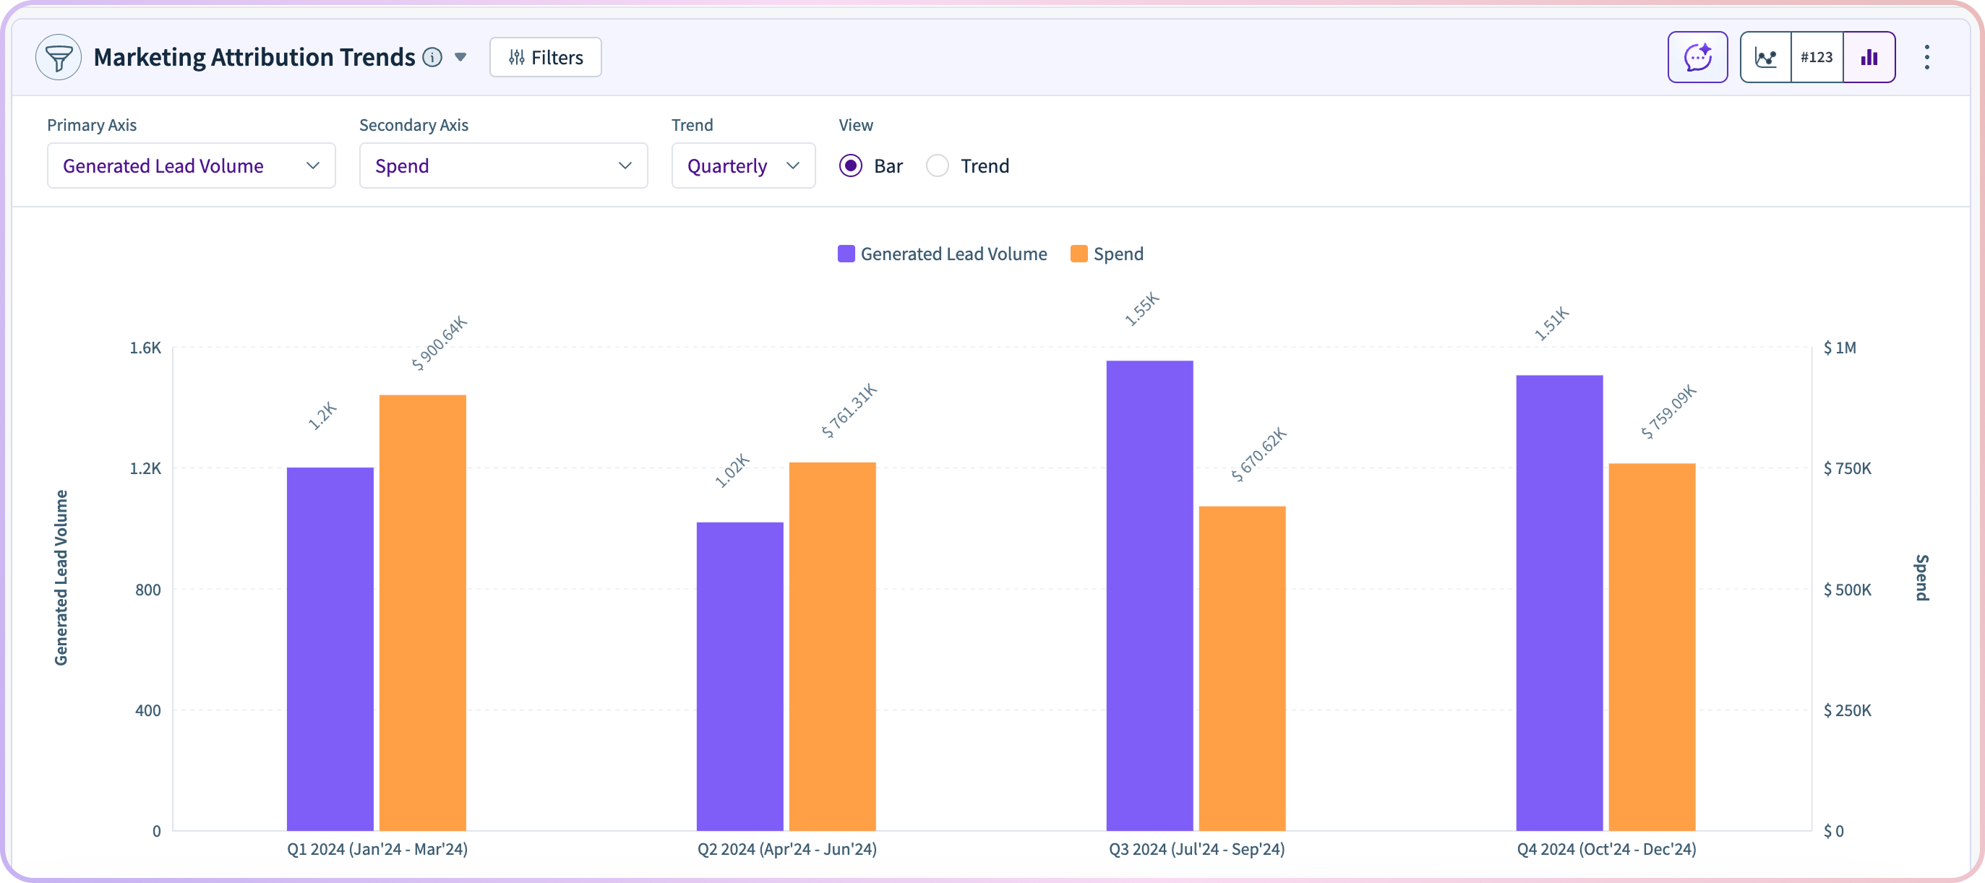This screenshot has width=1985, height=883.
Task: Switch to the #123 number view
Action: coord(1817,57)
